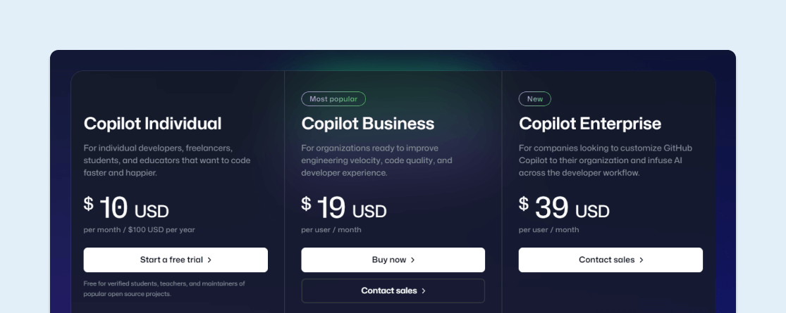Click the dollar sign before the 39 price
The image size is (786, 313).
523,203
